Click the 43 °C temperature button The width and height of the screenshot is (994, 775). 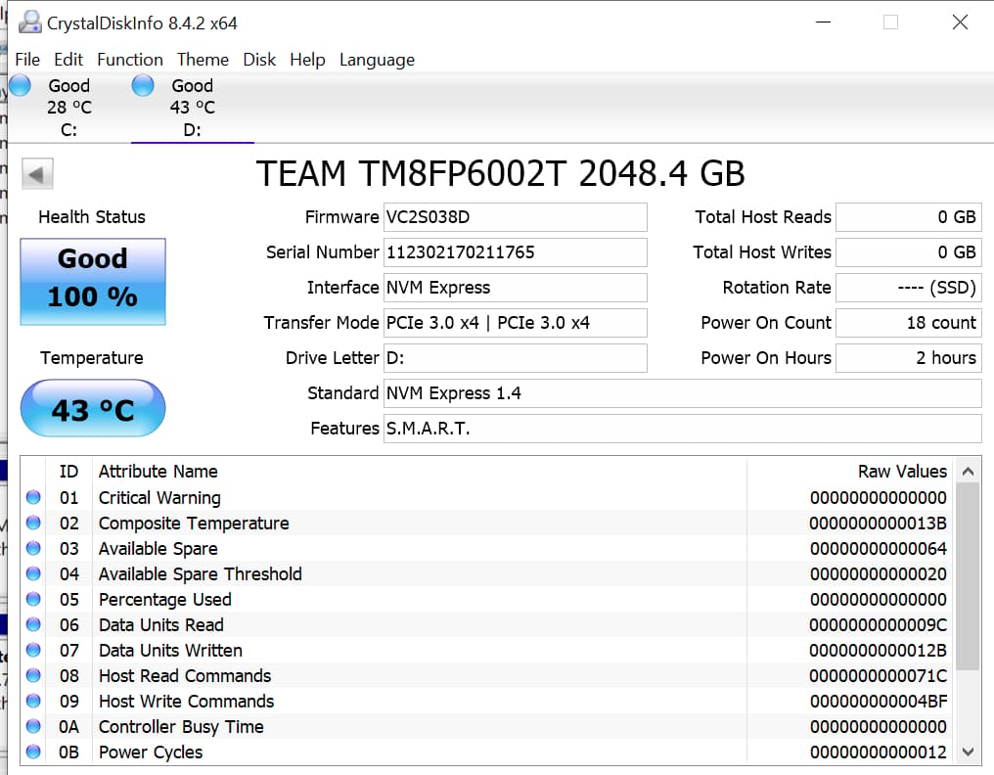coord(93,408)
